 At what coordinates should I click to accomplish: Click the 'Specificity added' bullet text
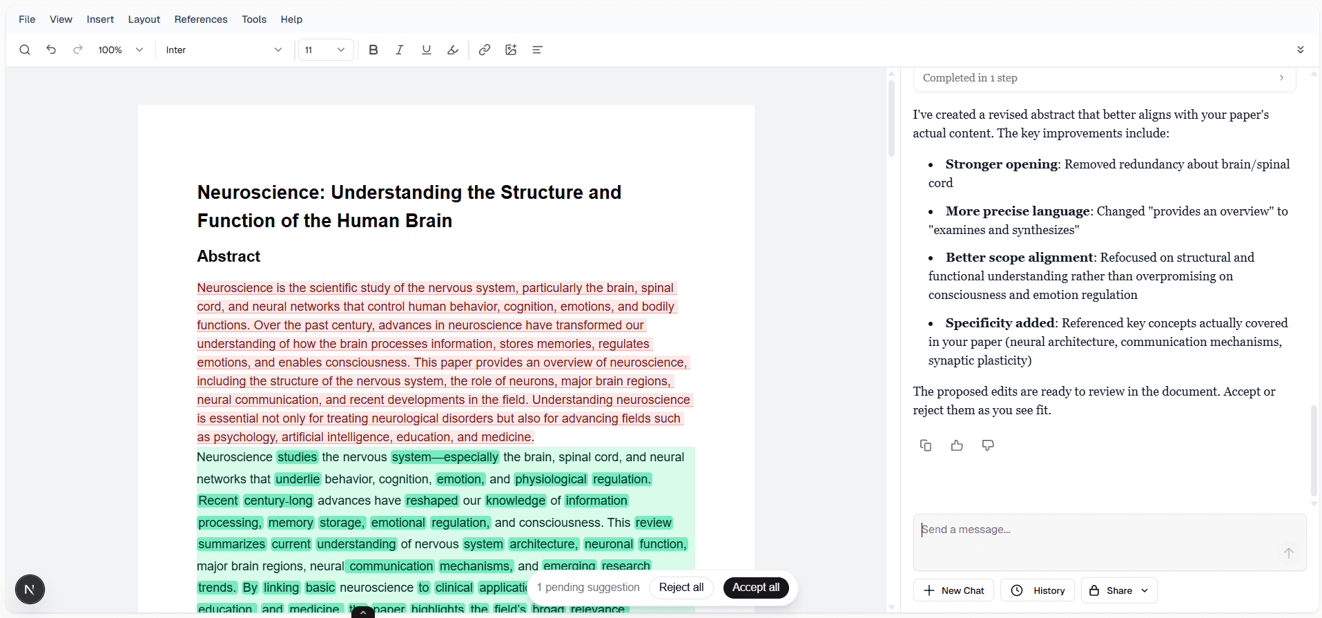[1000, 323]
